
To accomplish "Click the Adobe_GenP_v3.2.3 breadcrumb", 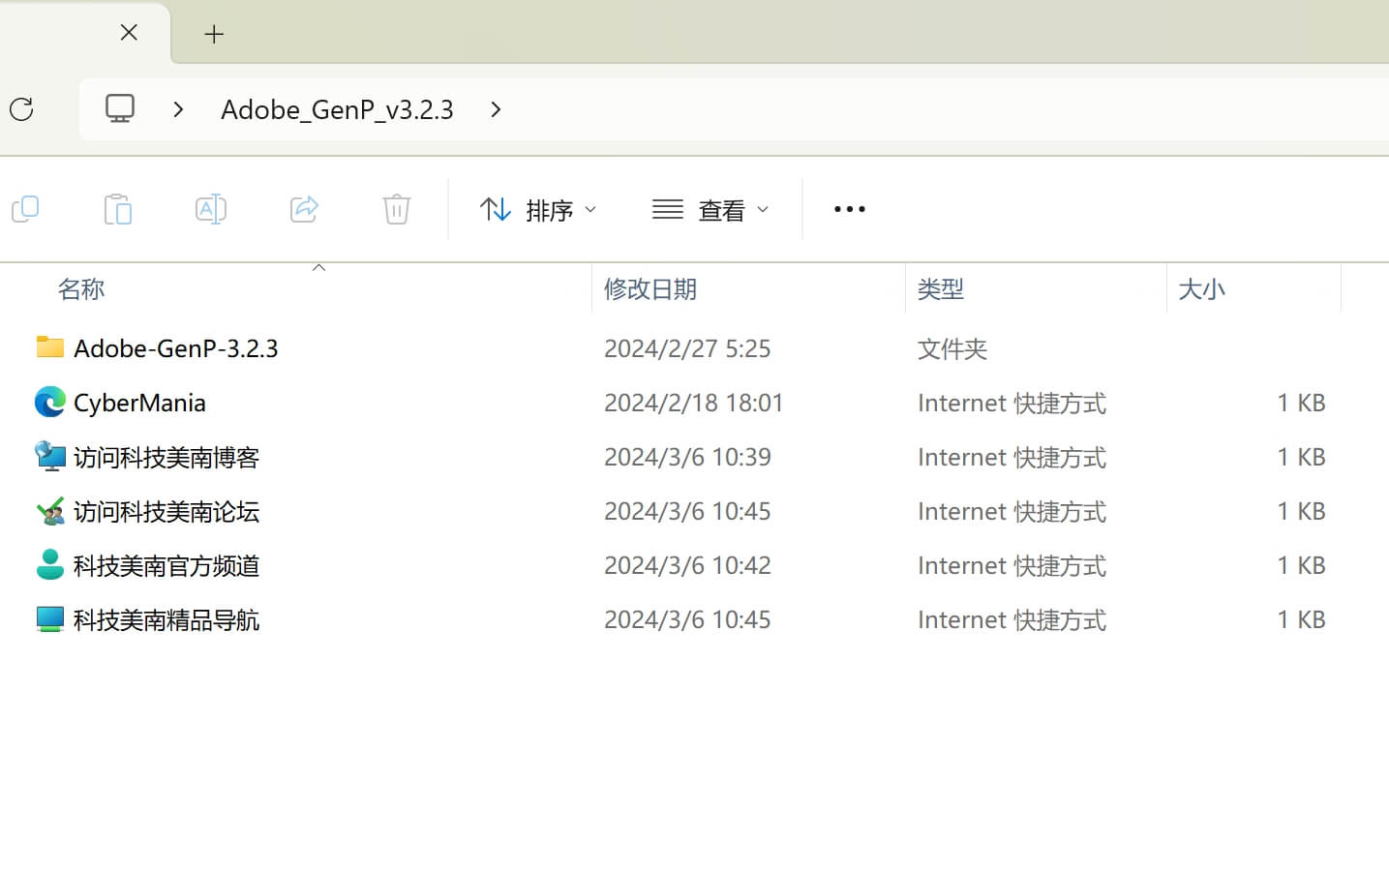I will coord(337,109).
